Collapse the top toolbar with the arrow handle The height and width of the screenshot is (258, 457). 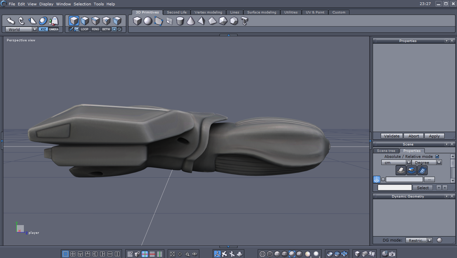pos(229,35)
